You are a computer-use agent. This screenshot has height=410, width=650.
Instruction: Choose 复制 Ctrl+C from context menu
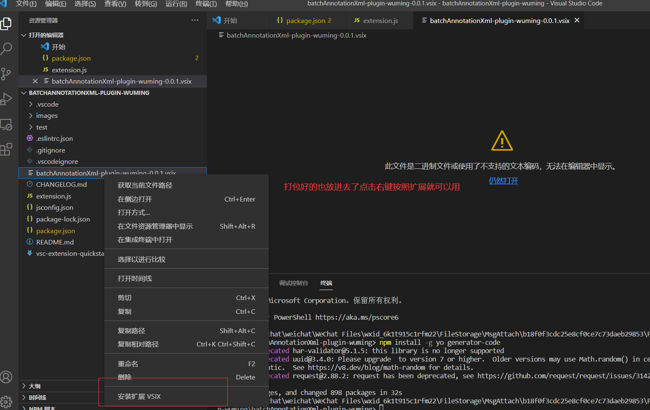186,311
